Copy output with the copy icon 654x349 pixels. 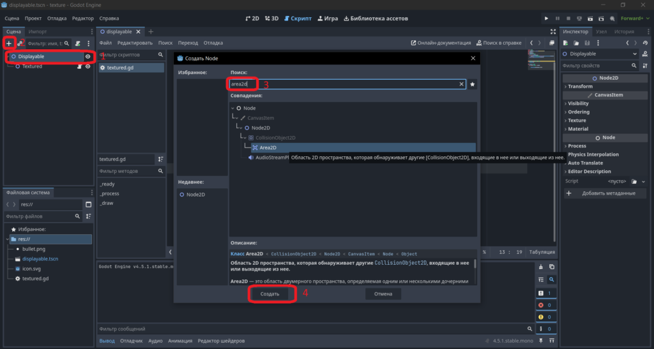(551, 267)
